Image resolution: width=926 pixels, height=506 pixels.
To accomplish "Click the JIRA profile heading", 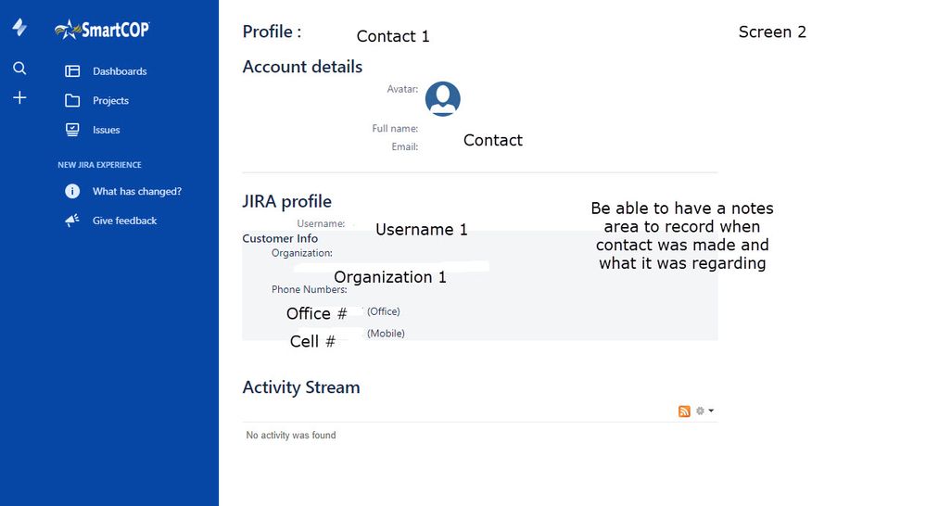I will 287,201.
